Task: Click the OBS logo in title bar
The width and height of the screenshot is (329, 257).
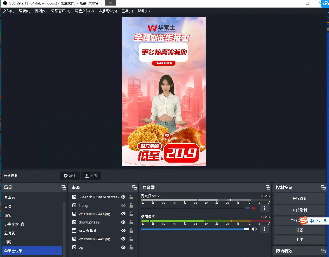Action: (5, 3)
